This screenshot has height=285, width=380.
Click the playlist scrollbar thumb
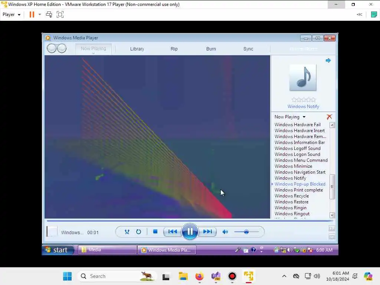point(332,187)
